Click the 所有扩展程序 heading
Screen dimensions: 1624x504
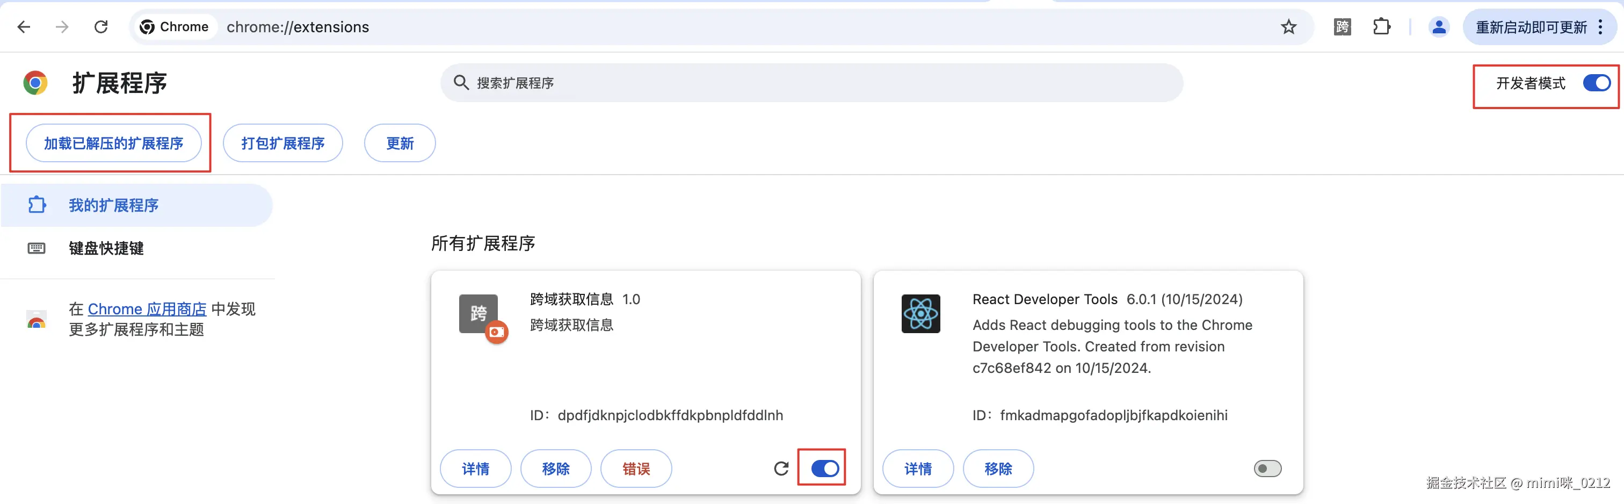pyautogui.click(x=483, y=243)
